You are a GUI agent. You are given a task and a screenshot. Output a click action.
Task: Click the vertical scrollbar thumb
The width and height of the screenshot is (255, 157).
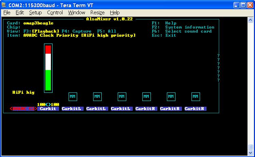click(x=251, y=147)
